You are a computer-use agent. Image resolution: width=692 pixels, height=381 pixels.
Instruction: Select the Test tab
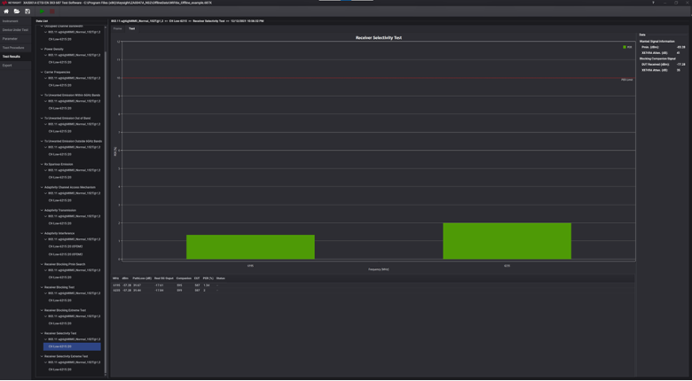132,28
